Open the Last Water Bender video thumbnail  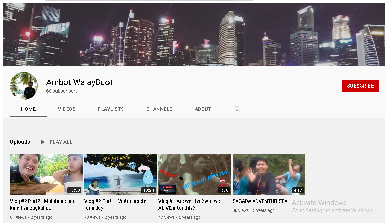click(121, 174)
